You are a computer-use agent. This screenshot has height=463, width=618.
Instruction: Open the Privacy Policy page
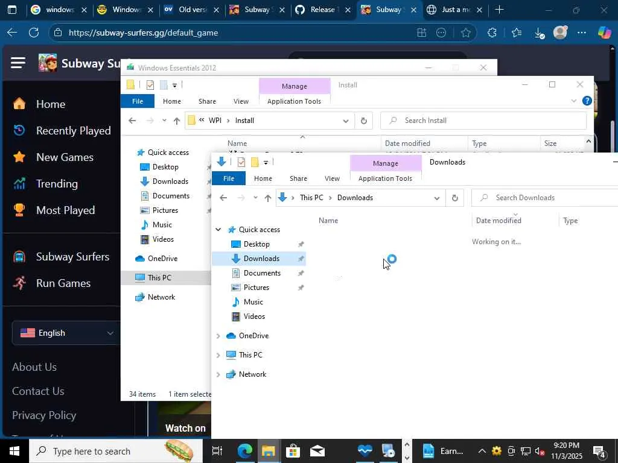click(x=44, y=415)
